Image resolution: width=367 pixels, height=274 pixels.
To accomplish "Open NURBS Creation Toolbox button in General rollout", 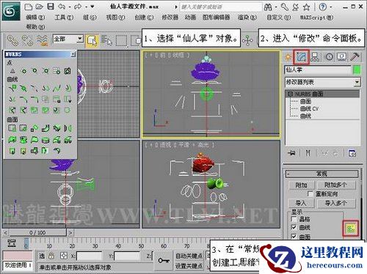I will tap(351, 229).
